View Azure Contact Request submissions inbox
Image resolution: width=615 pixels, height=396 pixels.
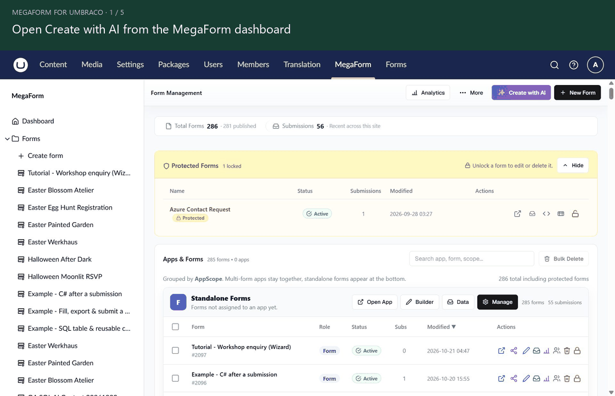[x=532, y=213]
